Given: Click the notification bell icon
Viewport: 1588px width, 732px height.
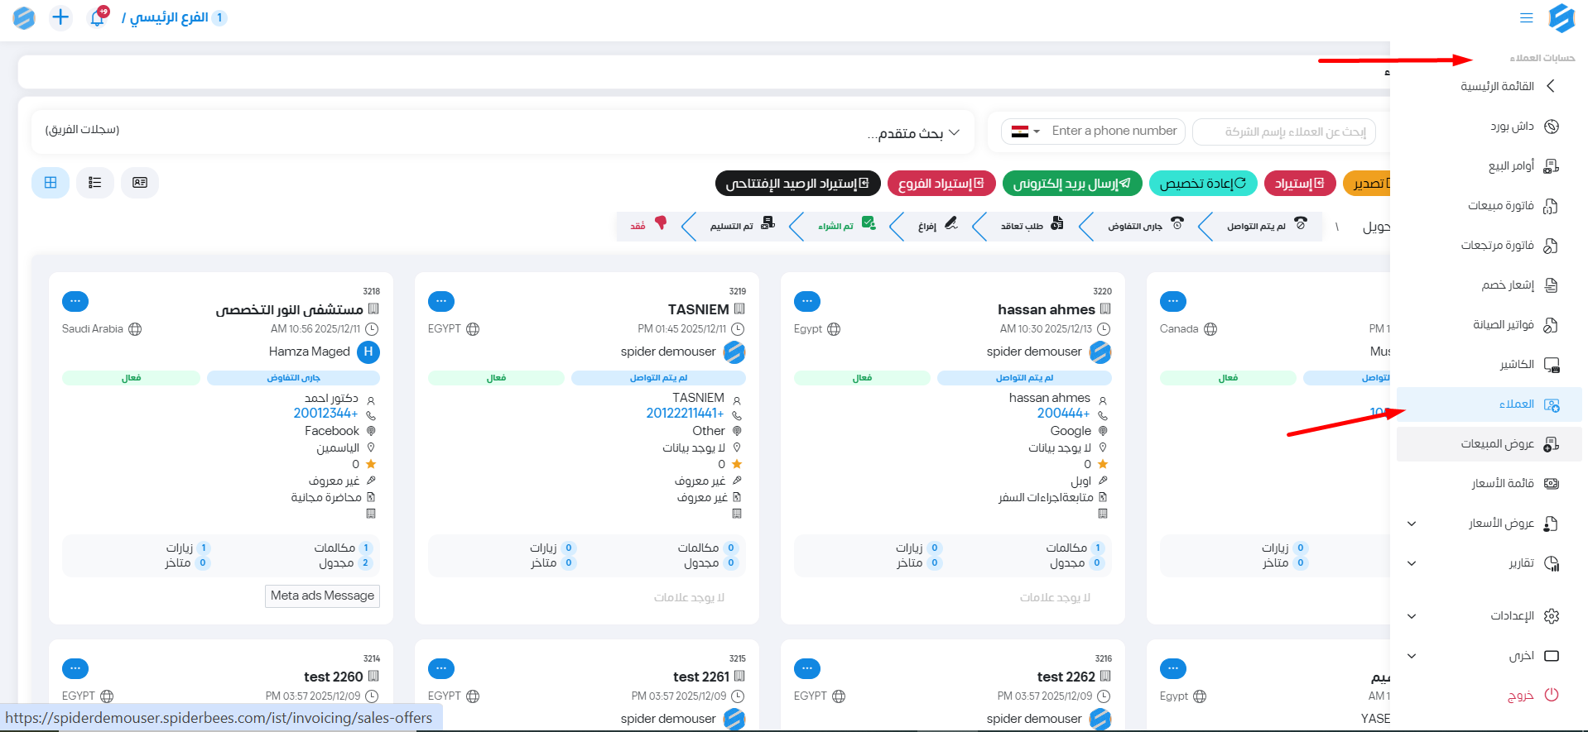Looking at the screenshot, I should click(x=97, y=17).
